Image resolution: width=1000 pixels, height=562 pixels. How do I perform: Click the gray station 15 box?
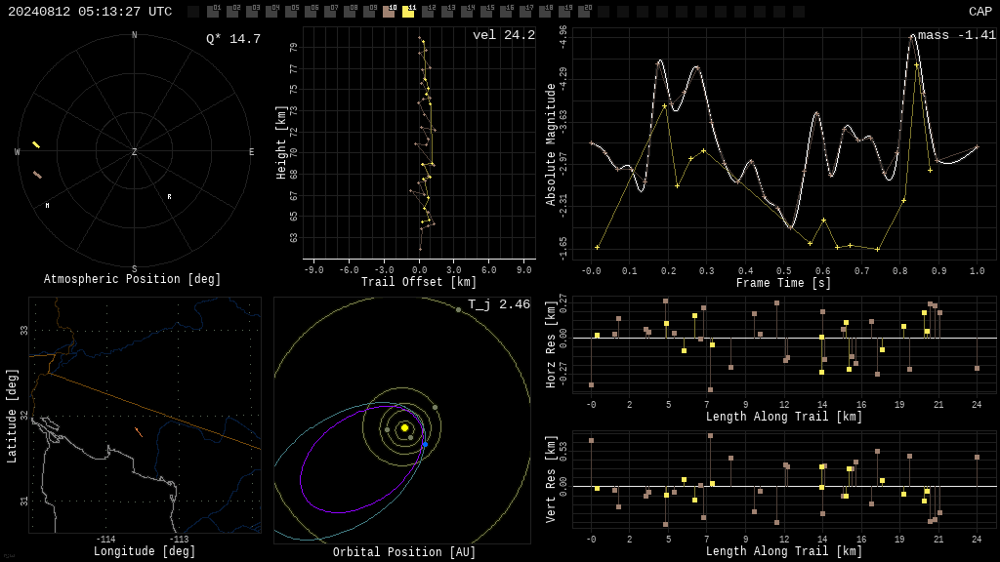pos(486,12)
